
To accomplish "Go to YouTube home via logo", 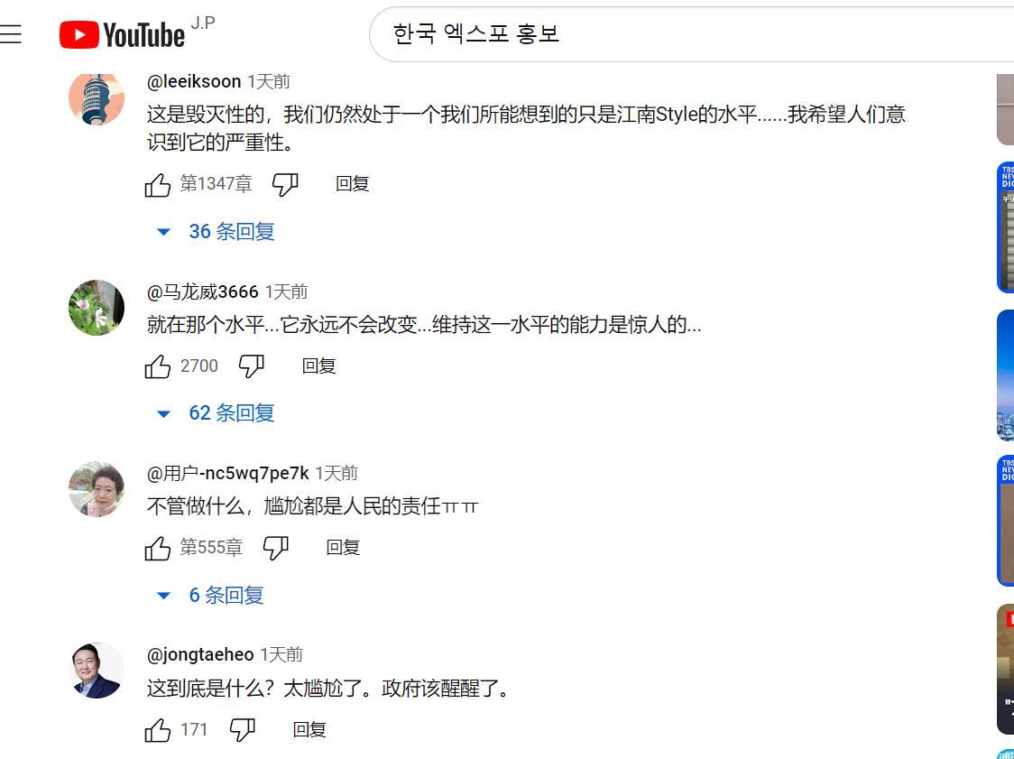I will [x=122, y=34].
